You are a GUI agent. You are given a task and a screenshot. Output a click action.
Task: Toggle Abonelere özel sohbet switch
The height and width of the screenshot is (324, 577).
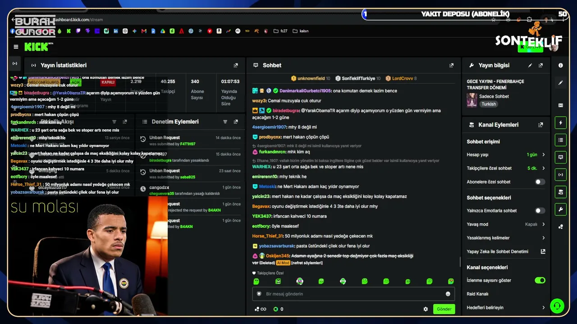pos(540,182)
